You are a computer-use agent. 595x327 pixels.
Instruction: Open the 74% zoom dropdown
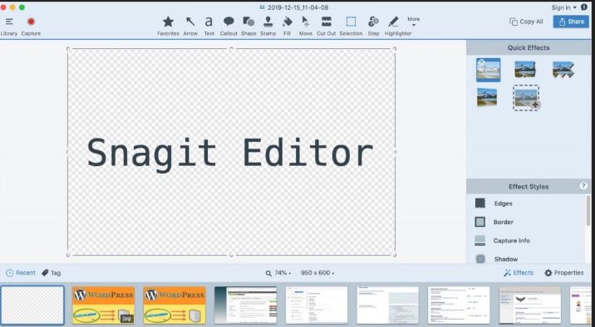pos(278,273)
